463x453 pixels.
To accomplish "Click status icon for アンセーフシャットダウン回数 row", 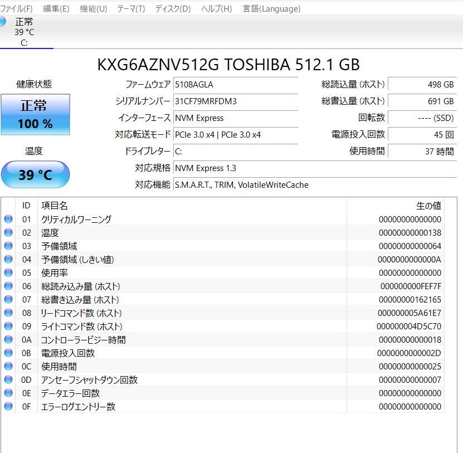I will [x=8, y=380].
